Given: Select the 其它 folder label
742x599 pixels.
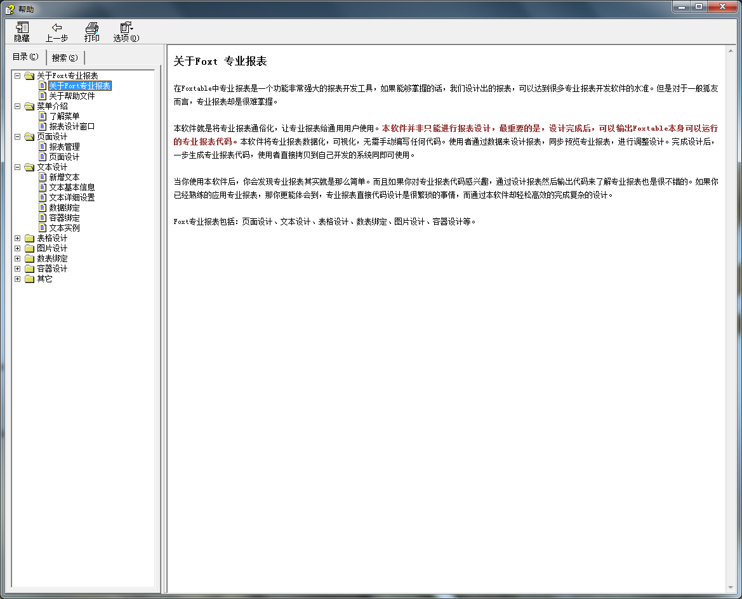Looking at the screenshot, I should 44,279.
